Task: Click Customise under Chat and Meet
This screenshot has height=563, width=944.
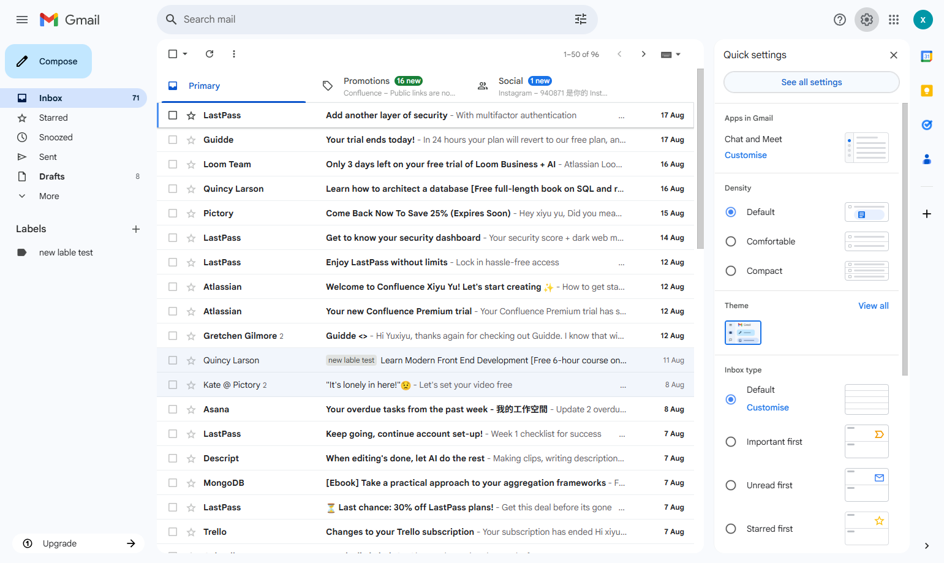Action: point(746,155)
